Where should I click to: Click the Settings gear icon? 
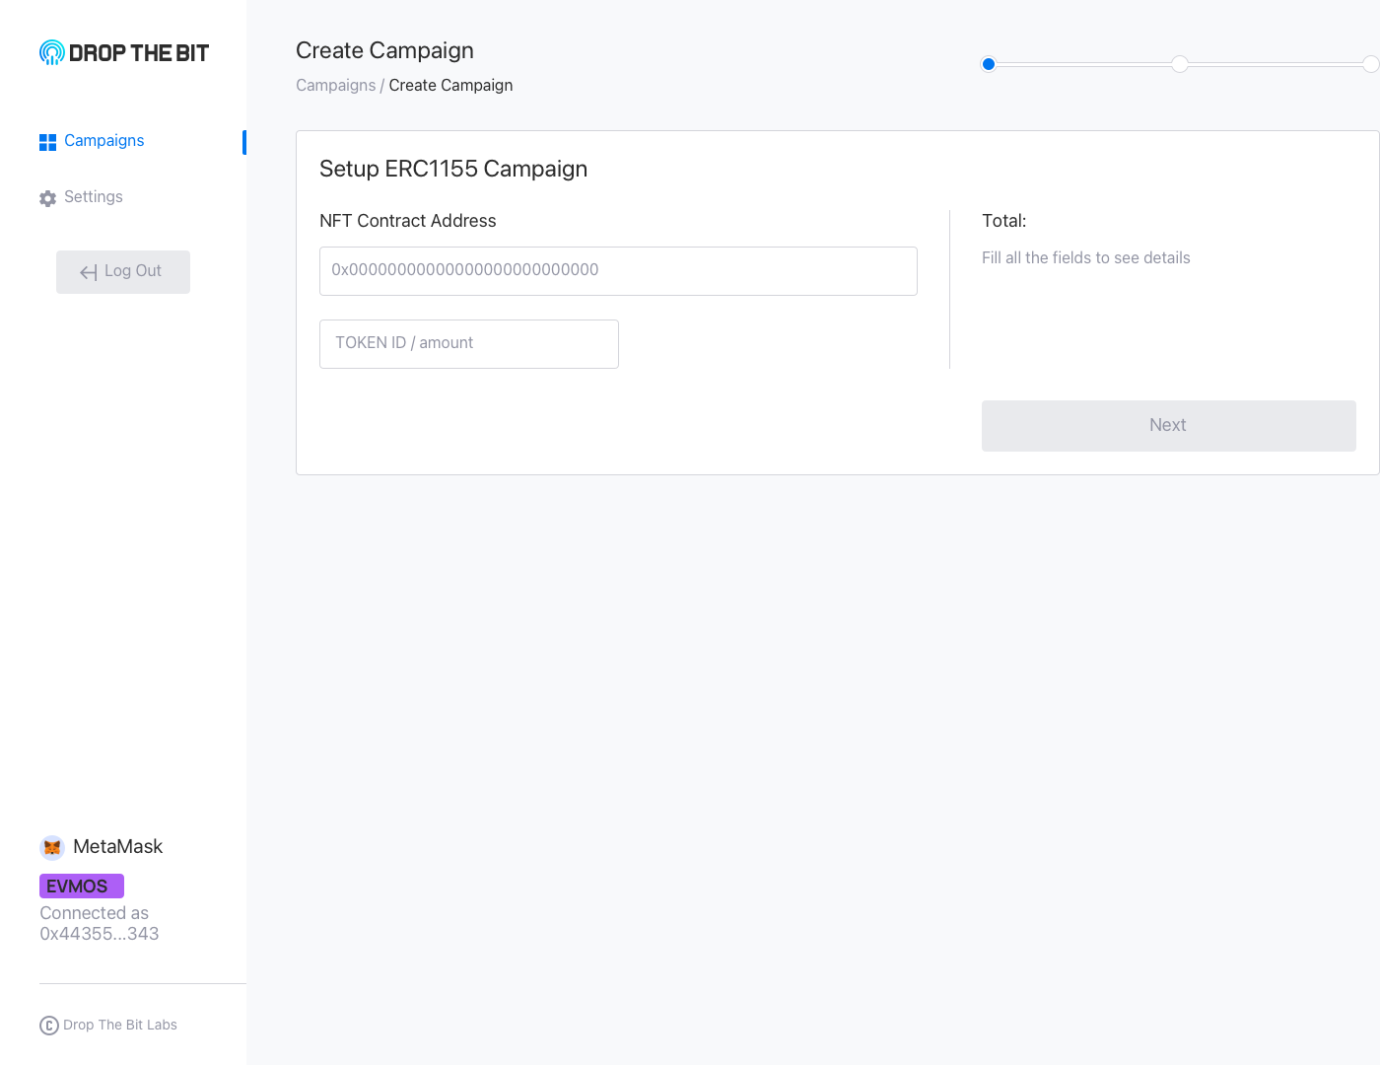point(47,198)
